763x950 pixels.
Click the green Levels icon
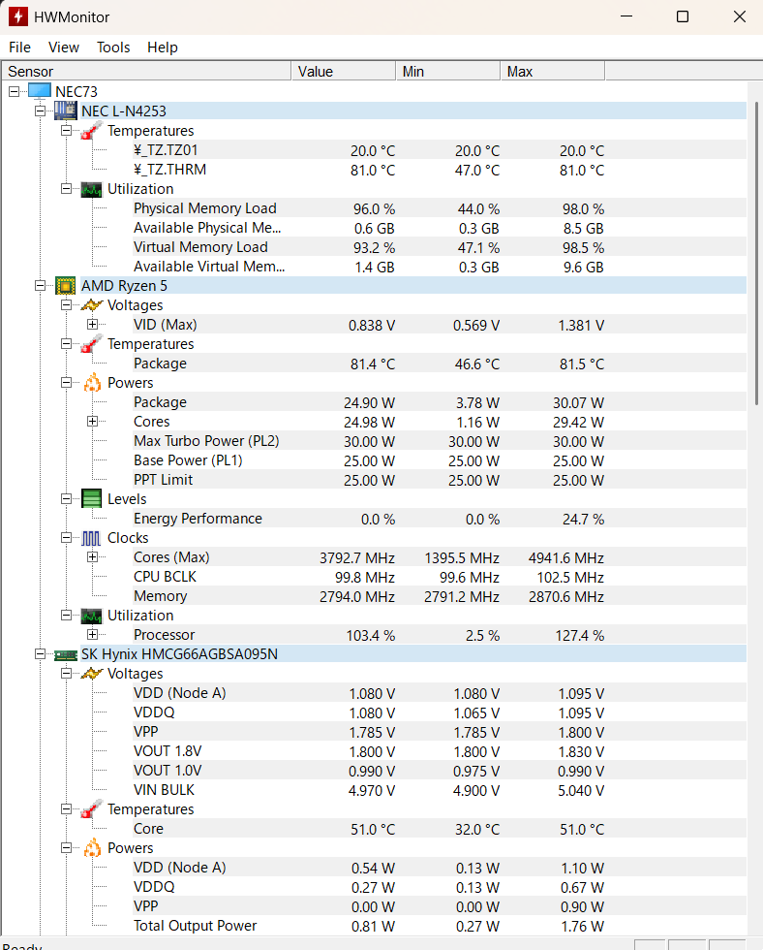tap(92, 498)
